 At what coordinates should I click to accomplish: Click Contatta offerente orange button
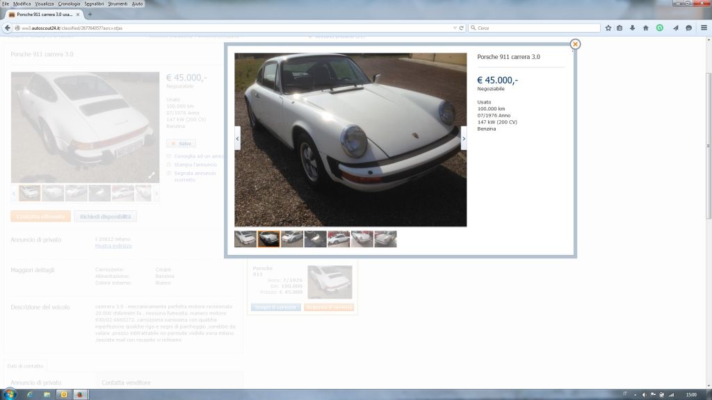point(40,217)
